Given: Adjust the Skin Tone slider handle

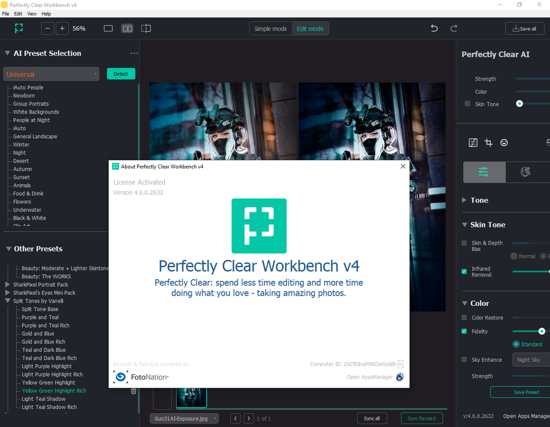Looking at the screenshot, I should click(520, 104).
